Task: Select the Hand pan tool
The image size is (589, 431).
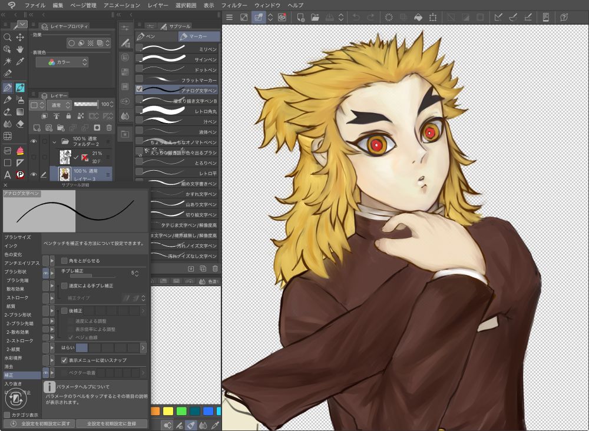Action: coord(20,49)
